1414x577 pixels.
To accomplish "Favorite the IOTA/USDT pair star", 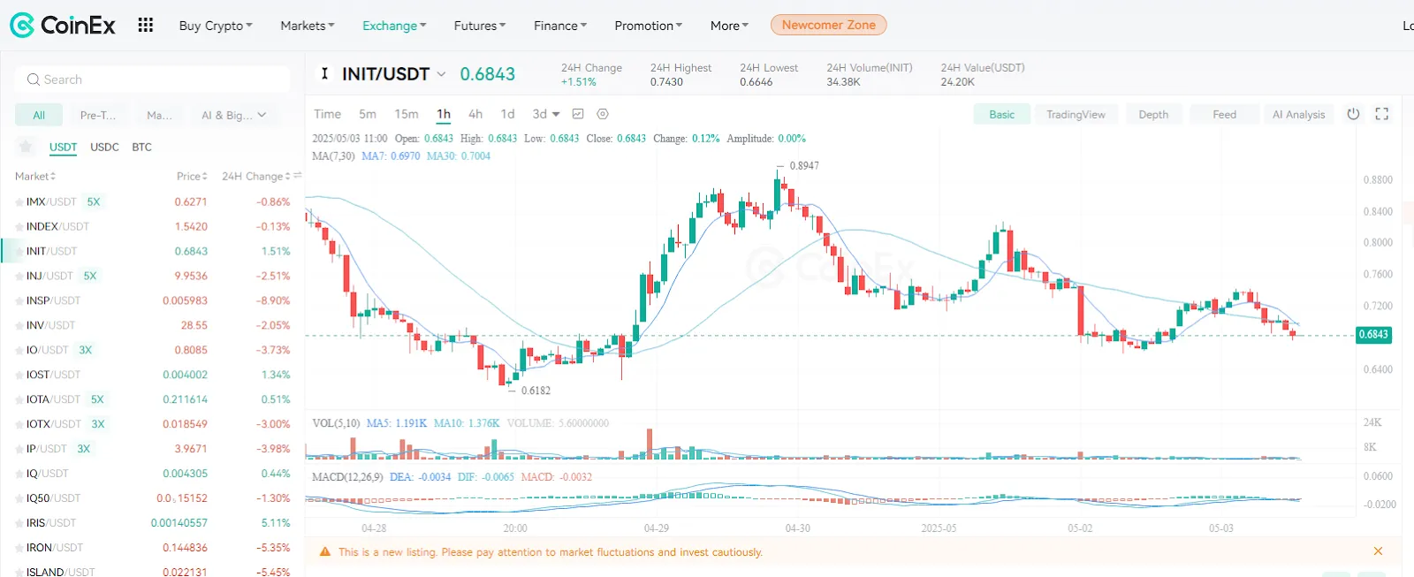I will [x=19, y=400].
